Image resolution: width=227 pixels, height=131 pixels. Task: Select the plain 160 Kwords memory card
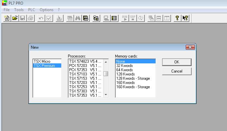tap(136, 83)
